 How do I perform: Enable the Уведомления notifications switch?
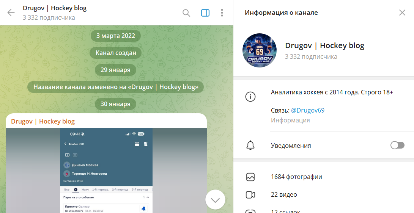click(x=397, y=146)
